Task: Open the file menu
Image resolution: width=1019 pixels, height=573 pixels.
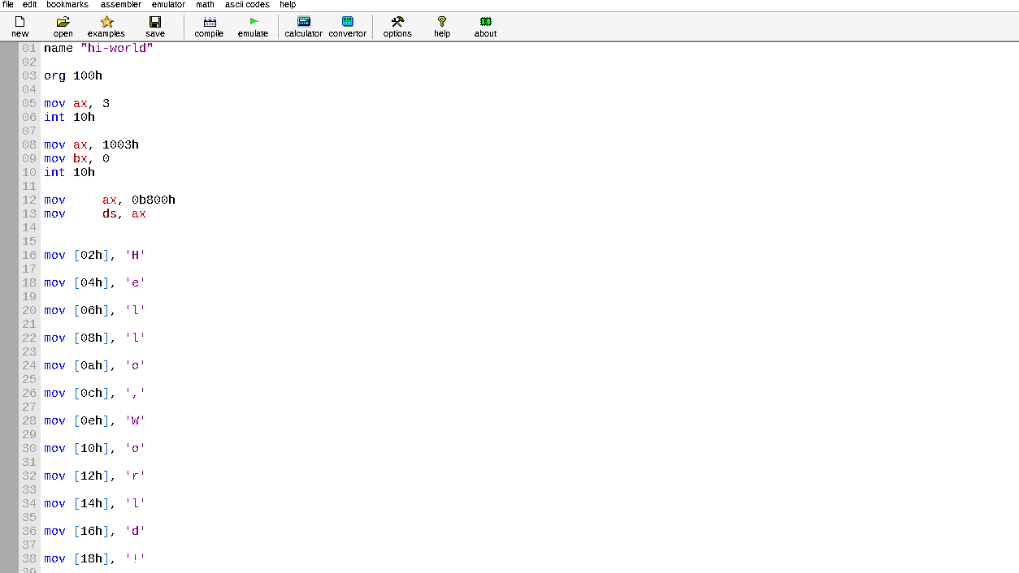Action: (x=8, y=5)
